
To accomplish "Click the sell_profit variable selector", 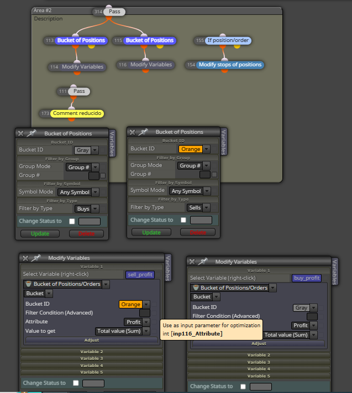I will 140,275.
